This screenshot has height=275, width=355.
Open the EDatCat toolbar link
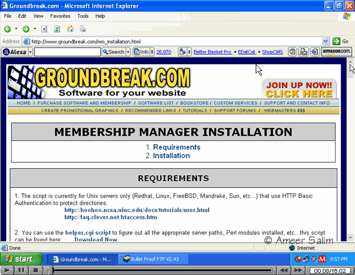point(247,52)
